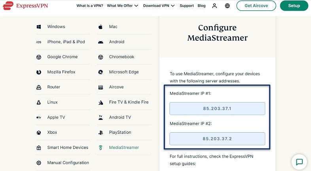Open Microsoft Edge setup
This screenshot has width=311, height=171.
click(125, 72)
